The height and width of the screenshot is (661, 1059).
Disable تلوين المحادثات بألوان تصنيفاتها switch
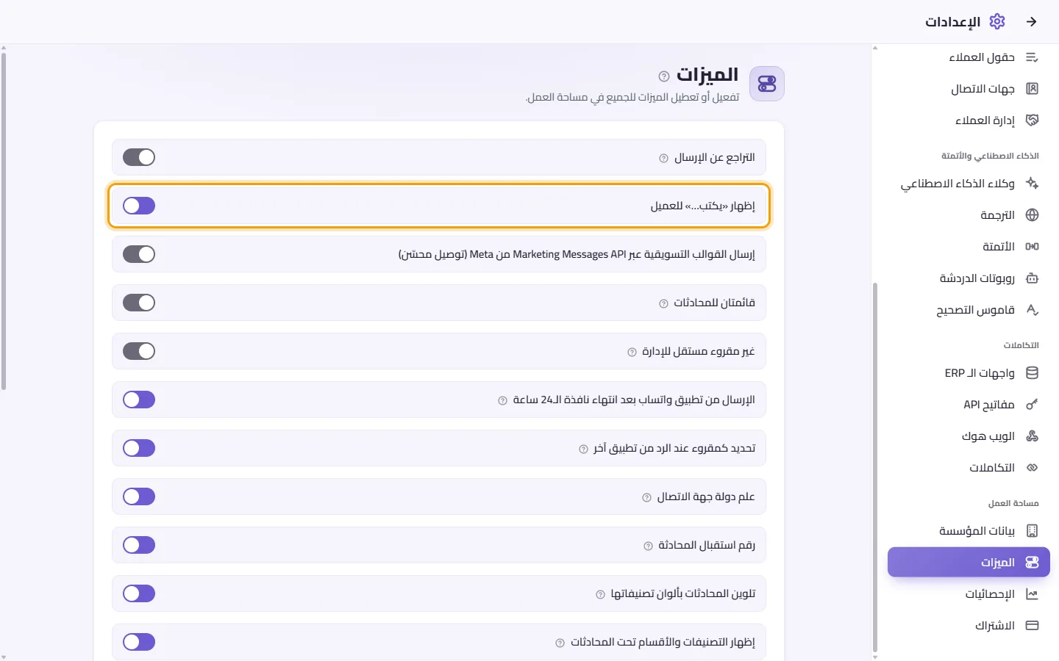point(139,593)
